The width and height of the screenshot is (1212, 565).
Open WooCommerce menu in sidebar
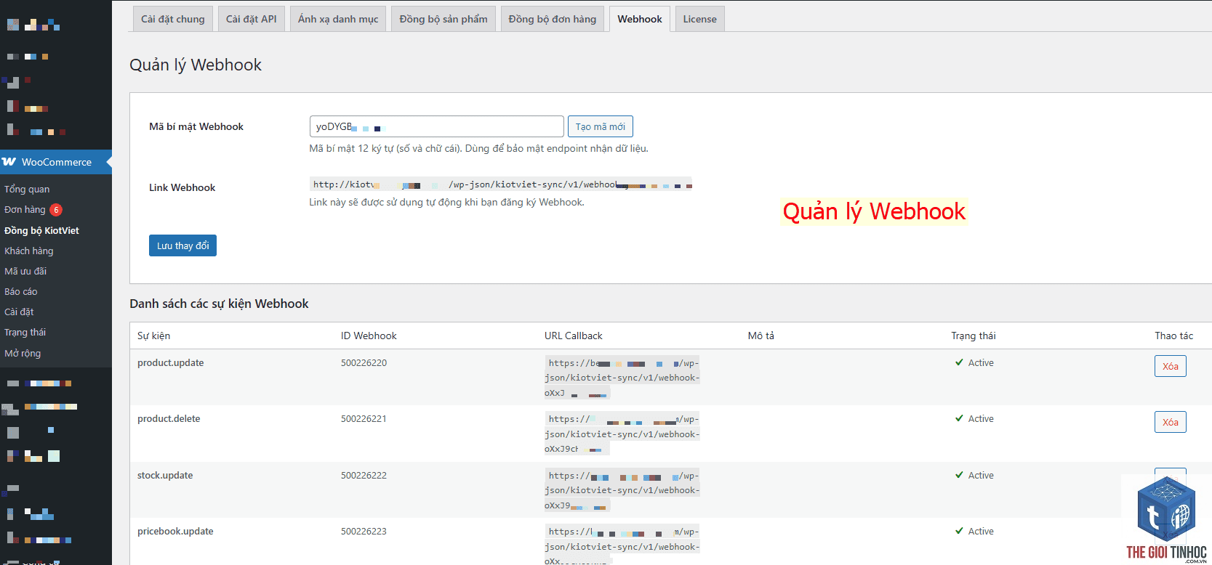(x=56, y=162)
